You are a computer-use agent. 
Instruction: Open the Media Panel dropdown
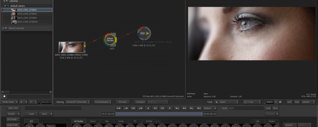[x=10, y=102]
